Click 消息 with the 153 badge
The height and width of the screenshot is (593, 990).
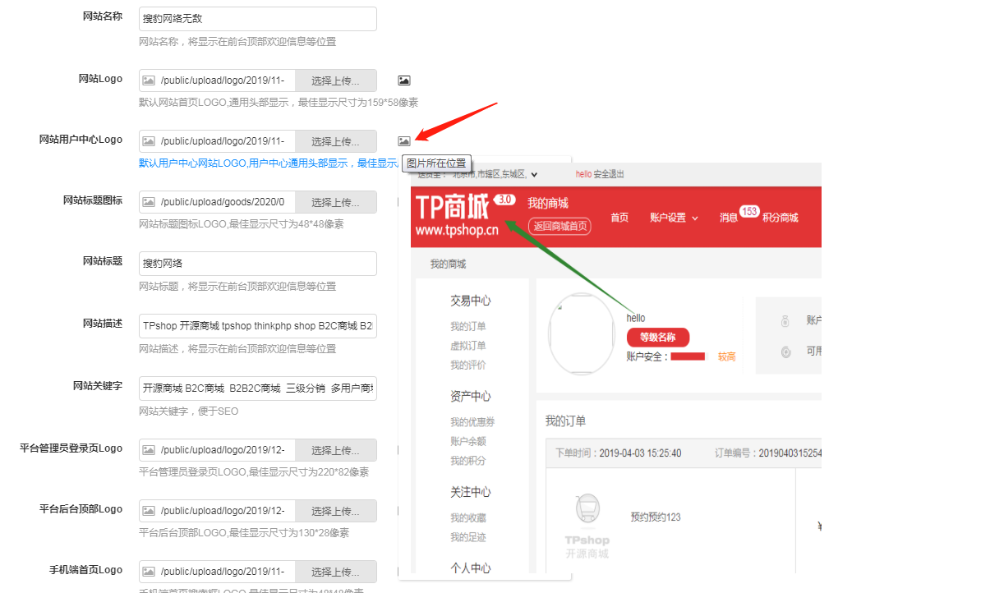coord(728,217)
